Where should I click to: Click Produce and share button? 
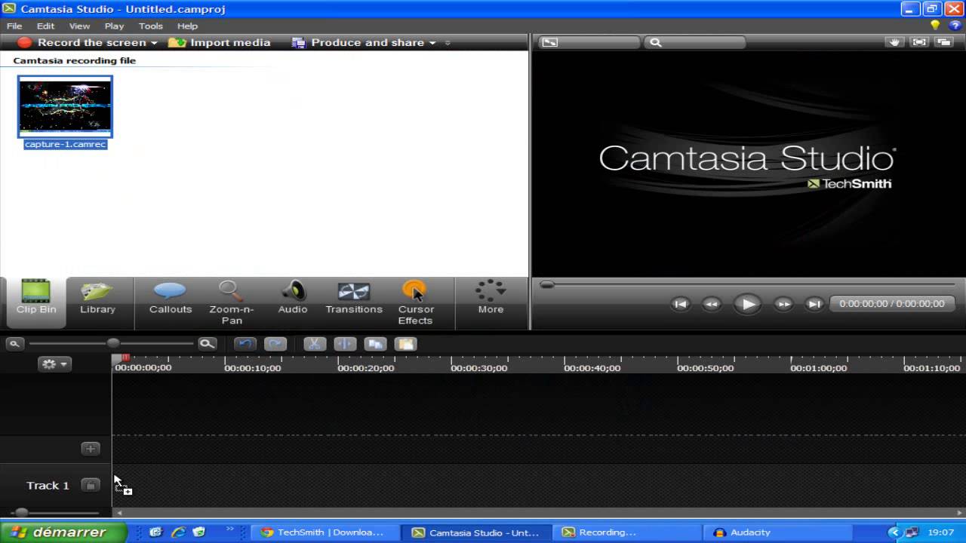pos(358,42)
